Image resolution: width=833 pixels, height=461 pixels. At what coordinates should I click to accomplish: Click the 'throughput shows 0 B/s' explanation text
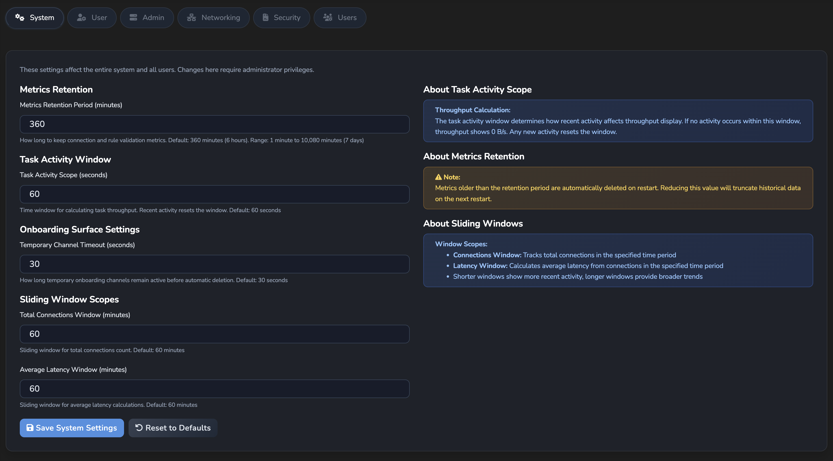click(x=618, y=126)
